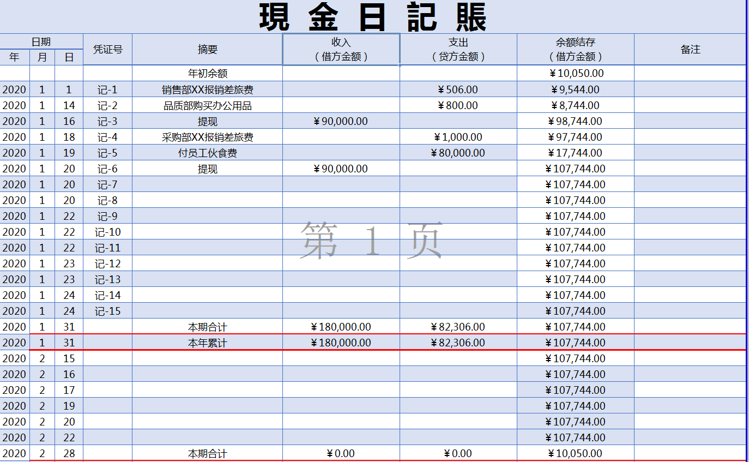Image resolution: width=749 pixels, height=462 pixels.
Task: Select the 提现 cell in 记-6 row
Action: coord(208,169)
